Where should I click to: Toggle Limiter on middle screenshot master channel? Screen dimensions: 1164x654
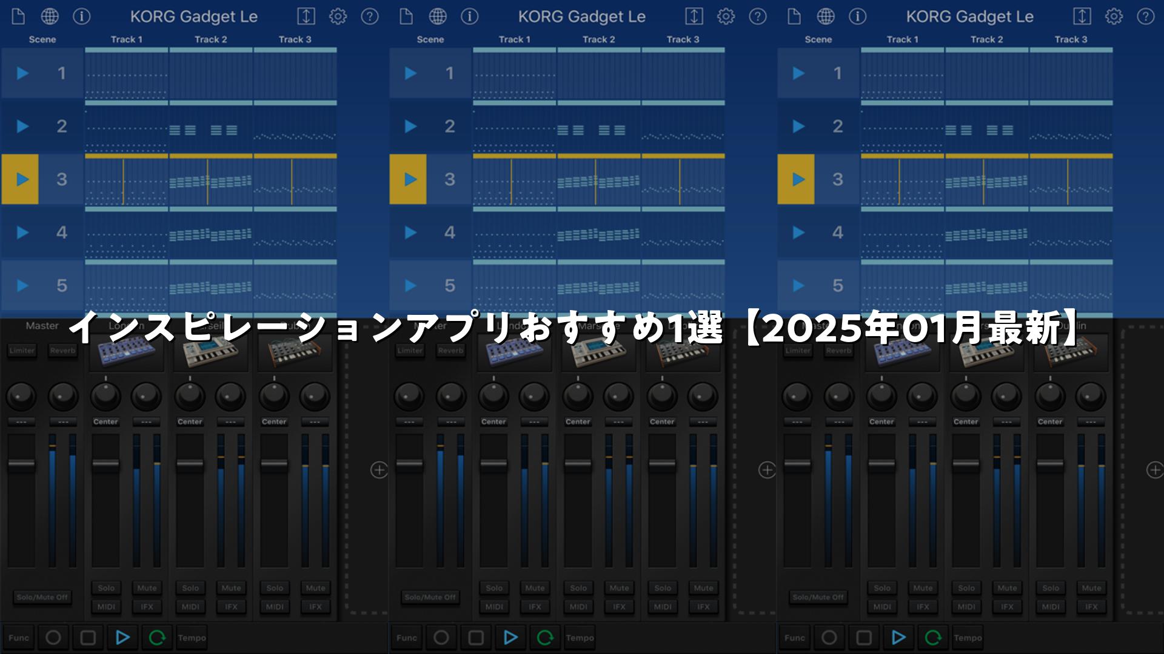coord(410,351)
